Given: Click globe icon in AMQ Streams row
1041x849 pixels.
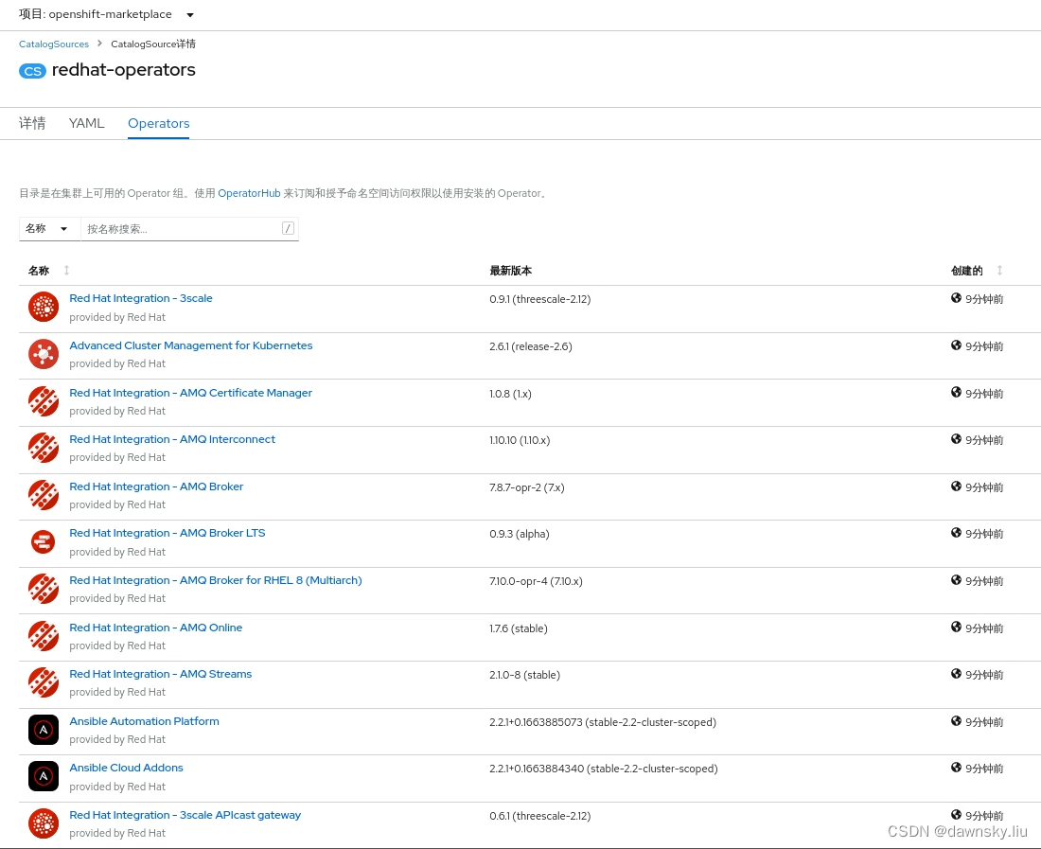Looking at the screenshot, I should (956, 673).
